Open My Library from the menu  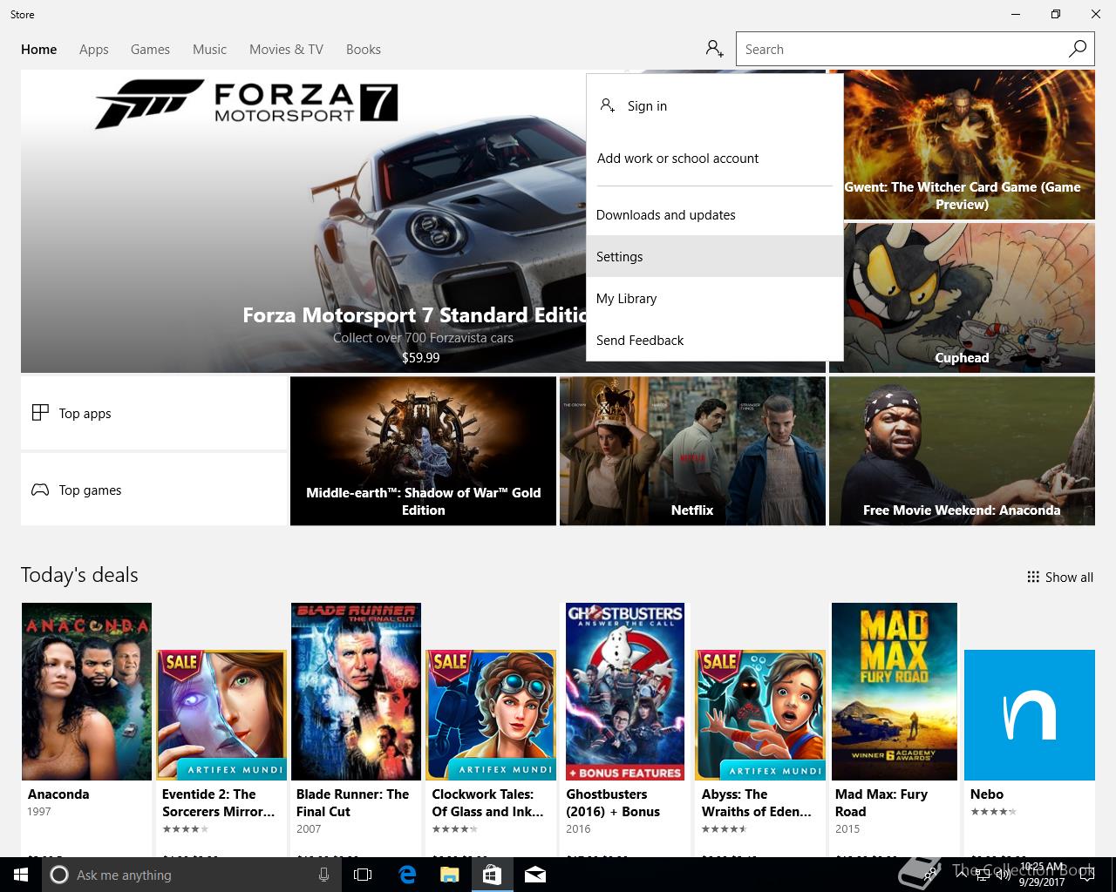[x=715, y=298]
